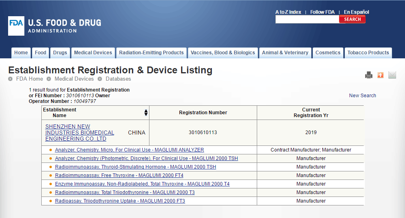Click the Registration Number column header
This screenshot has width=405, height=218.
[203, 113]
